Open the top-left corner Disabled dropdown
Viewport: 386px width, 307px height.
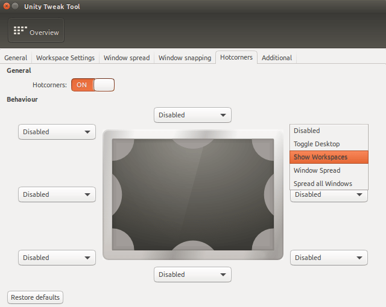[x=57, y=132]
